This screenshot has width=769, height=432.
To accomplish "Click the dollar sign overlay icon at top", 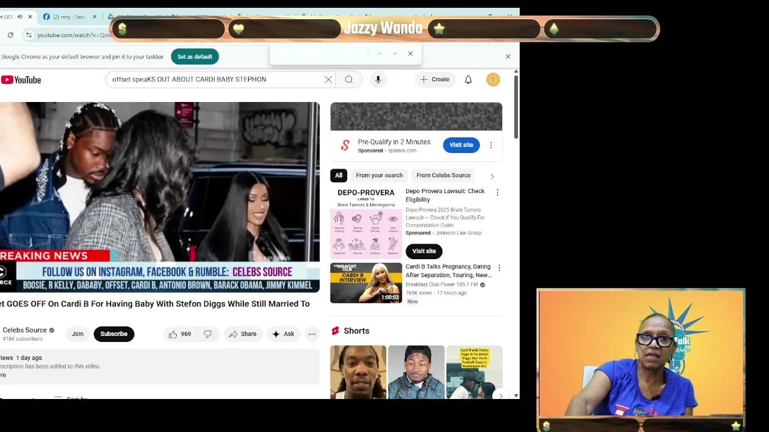I will (123, 29).
